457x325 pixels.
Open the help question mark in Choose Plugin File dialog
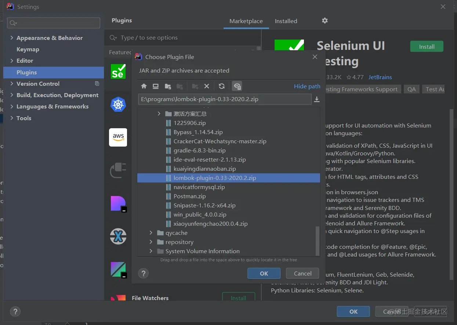(143, 273)
